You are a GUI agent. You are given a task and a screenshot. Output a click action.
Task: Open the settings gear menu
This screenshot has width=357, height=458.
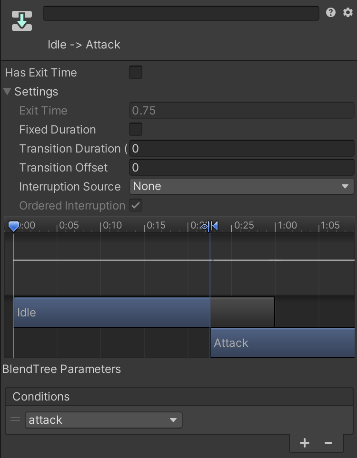click(x=348, y=13)
